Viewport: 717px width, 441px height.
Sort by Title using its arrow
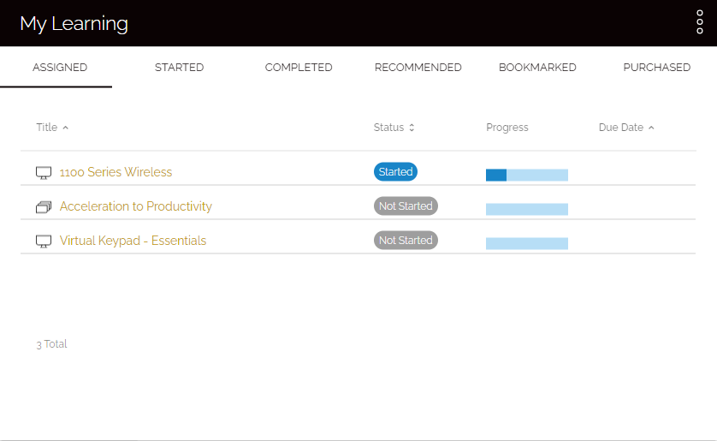[65, 128]
